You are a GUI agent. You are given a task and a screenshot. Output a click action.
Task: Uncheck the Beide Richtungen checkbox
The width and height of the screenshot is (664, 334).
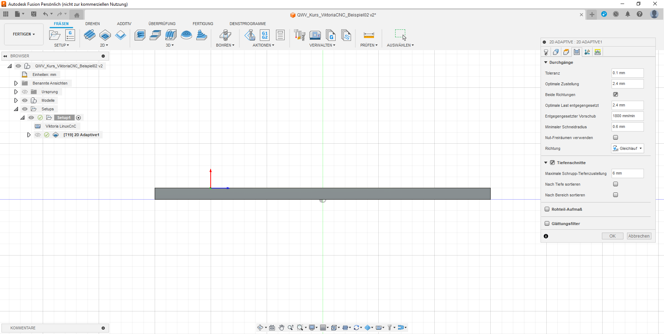(616, 95)
